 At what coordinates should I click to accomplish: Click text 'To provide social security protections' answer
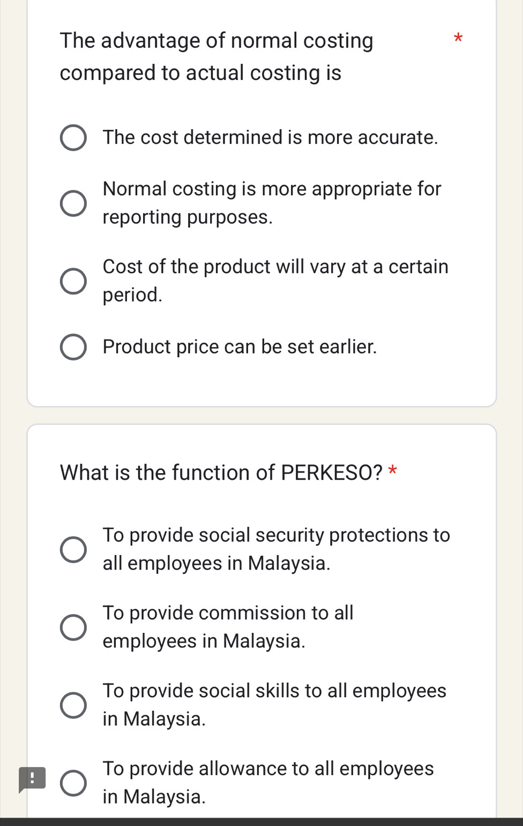(x=276, y=549)
